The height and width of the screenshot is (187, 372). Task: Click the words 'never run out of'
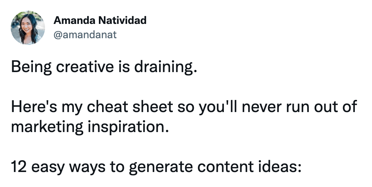(x=300, y=107)
